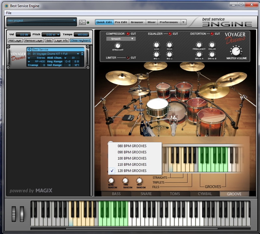The height and width of the screenshot is (234, 260).
Task: Adjust the DRIVE B knob
Action: tap(212, 54)
